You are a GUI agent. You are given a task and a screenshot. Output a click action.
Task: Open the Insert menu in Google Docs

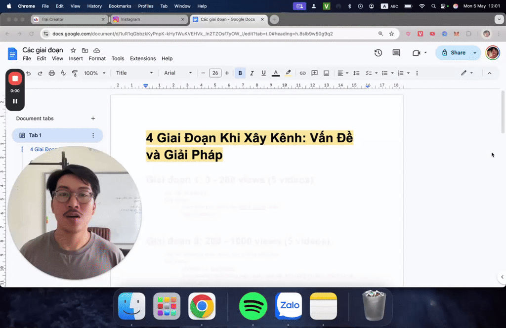coord(76,58)
